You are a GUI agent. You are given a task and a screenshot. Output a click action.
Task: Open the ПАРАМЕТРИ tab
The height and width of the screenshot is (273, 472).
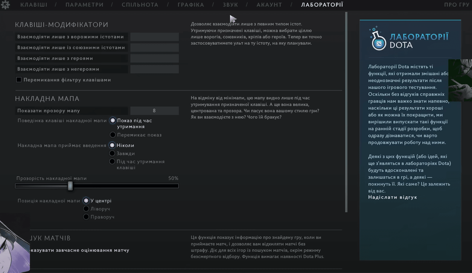pyautogui.click(x=85, y=5)
